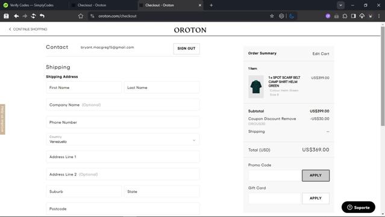Click the Postcode field
The height and width of the screenshot is (217, 385).
pos(123,209)
